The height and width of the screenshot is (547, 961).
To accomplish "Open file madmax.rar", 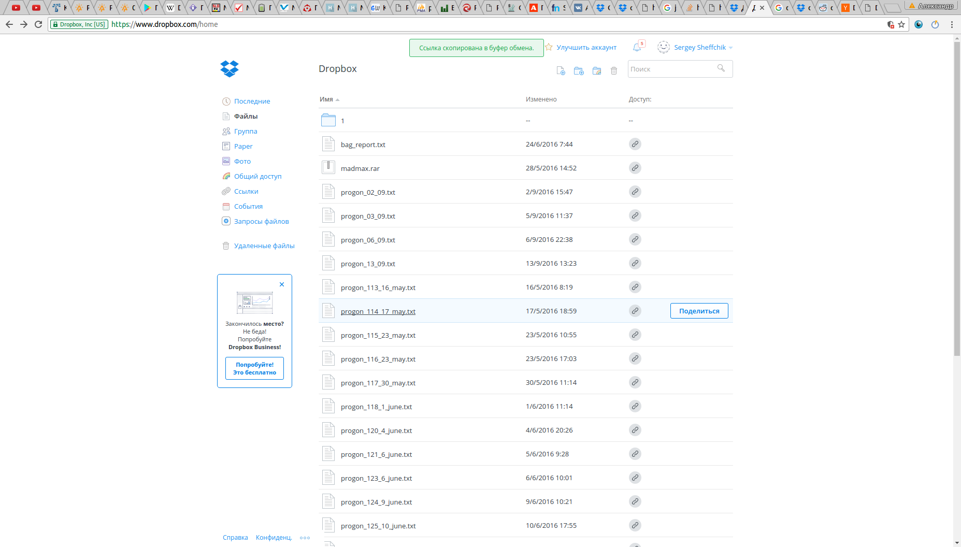I will [360, 168].
